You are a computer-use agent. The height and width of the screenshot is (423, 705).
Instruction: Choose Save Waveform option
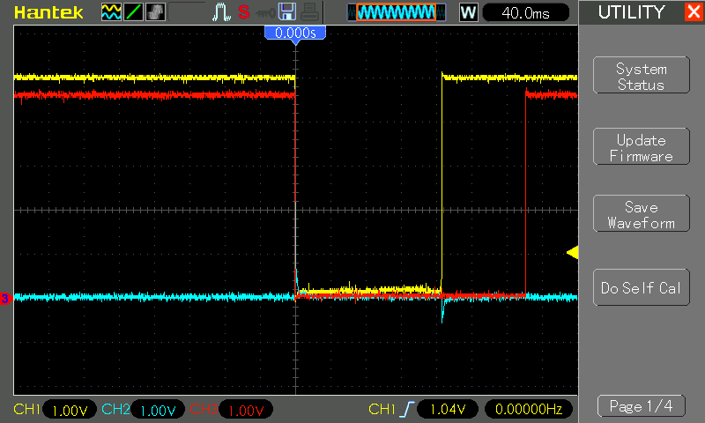tap(642, 213)
